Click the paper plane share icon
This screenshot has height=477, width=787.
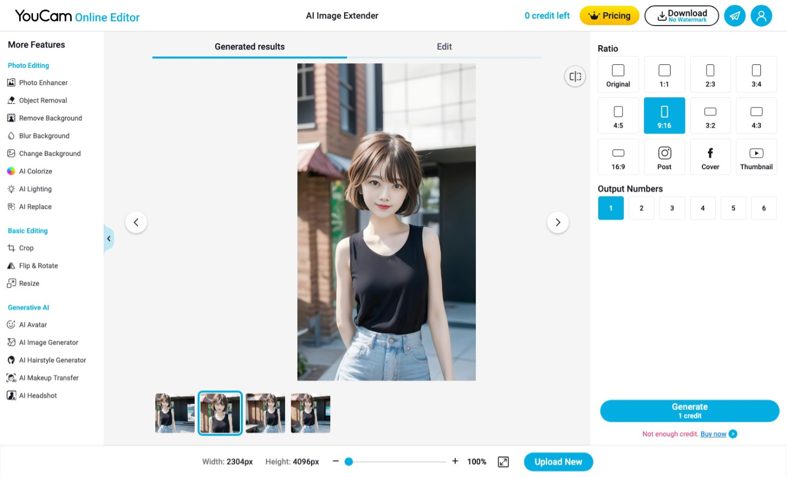click(x=734, y=16)
